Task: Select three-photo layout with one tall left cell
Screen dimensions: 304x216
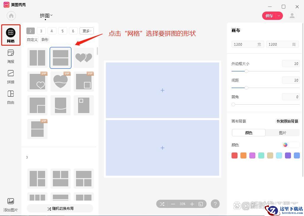Action: click(x=37, y=178)
